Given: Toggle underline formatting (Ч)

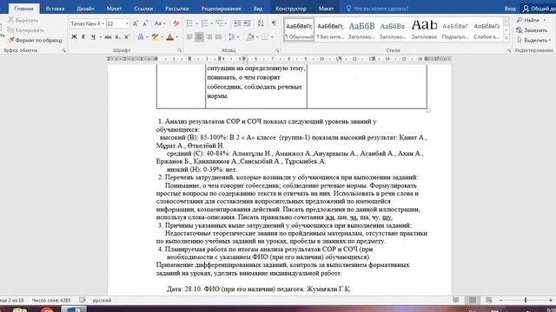Looking at the screenshot, I should point(93,36).
